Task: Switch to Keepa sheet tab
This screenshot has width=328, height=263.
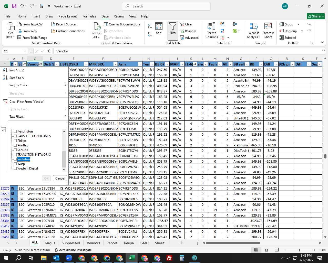Action: point(129,243)
